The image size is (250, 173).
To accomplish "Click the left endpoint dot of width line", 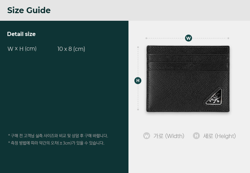I will (147, 38).
